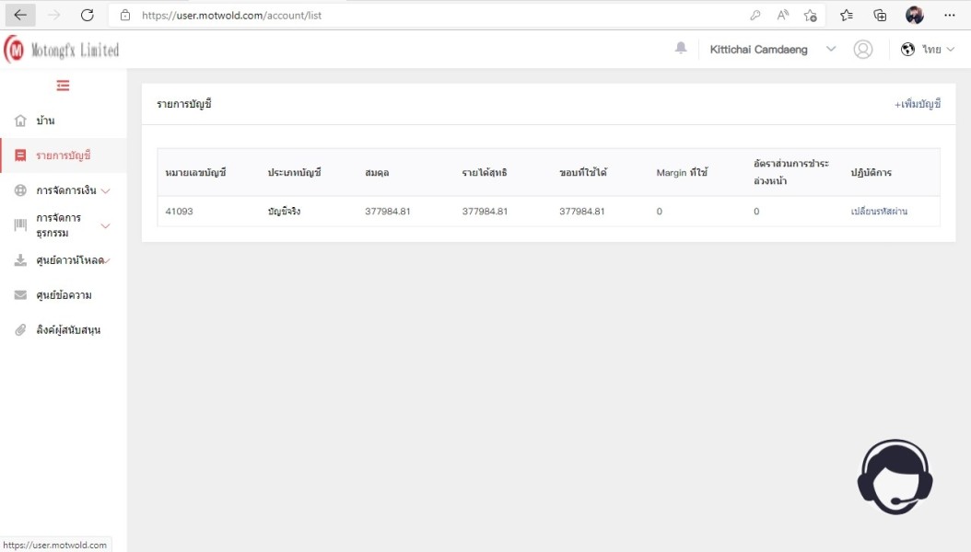Go back with the browser back arrow
The width and height of the screenshot is (971, 552).
point(20,15)
